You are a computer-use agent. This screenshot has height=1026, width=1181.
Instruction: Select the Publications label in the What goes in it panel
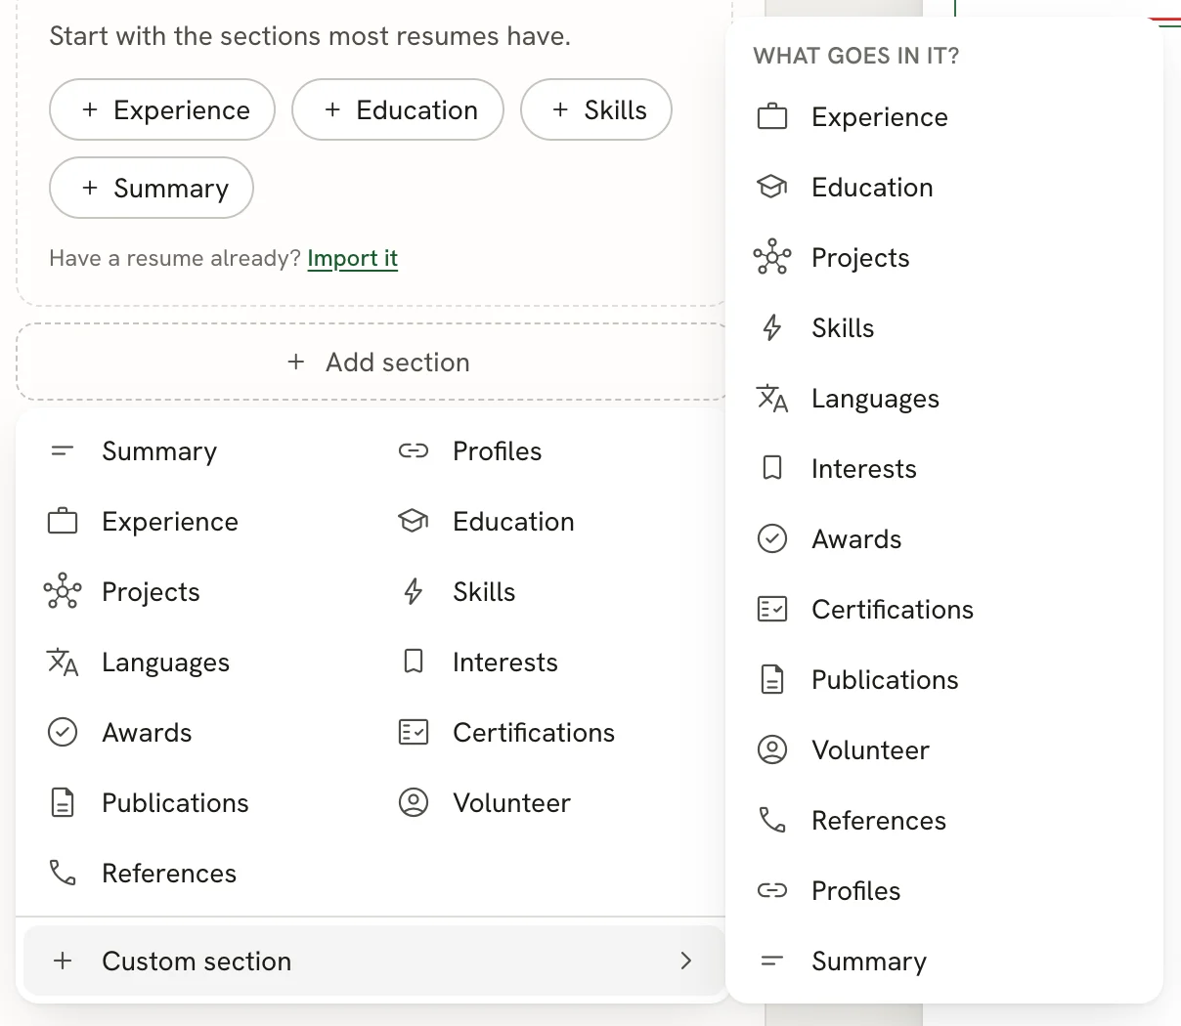click(885, 680)
